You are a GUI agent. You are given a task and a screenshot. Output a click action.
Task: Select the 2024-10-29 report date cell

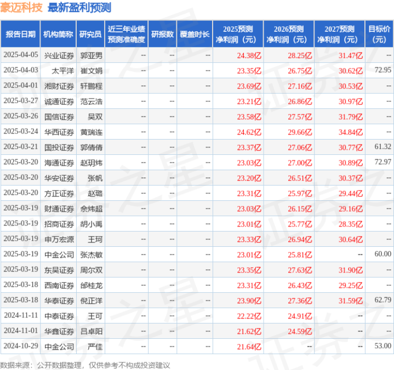pos(21,346)
